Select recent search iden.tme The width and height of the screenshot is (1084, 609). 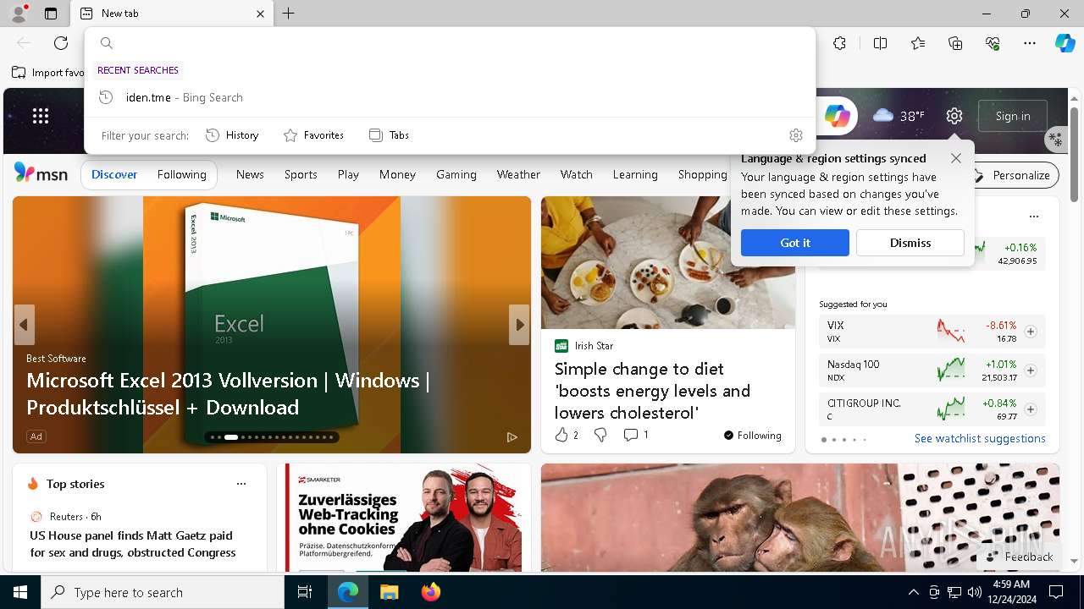[450, 97]
